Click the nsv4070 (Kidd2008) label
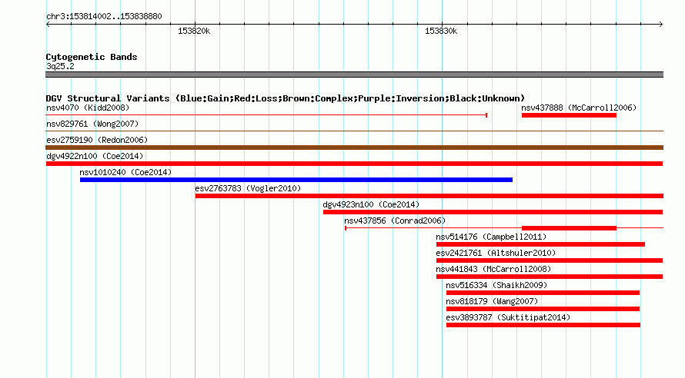This screenshot has height=378, width=685. (88, 108)
